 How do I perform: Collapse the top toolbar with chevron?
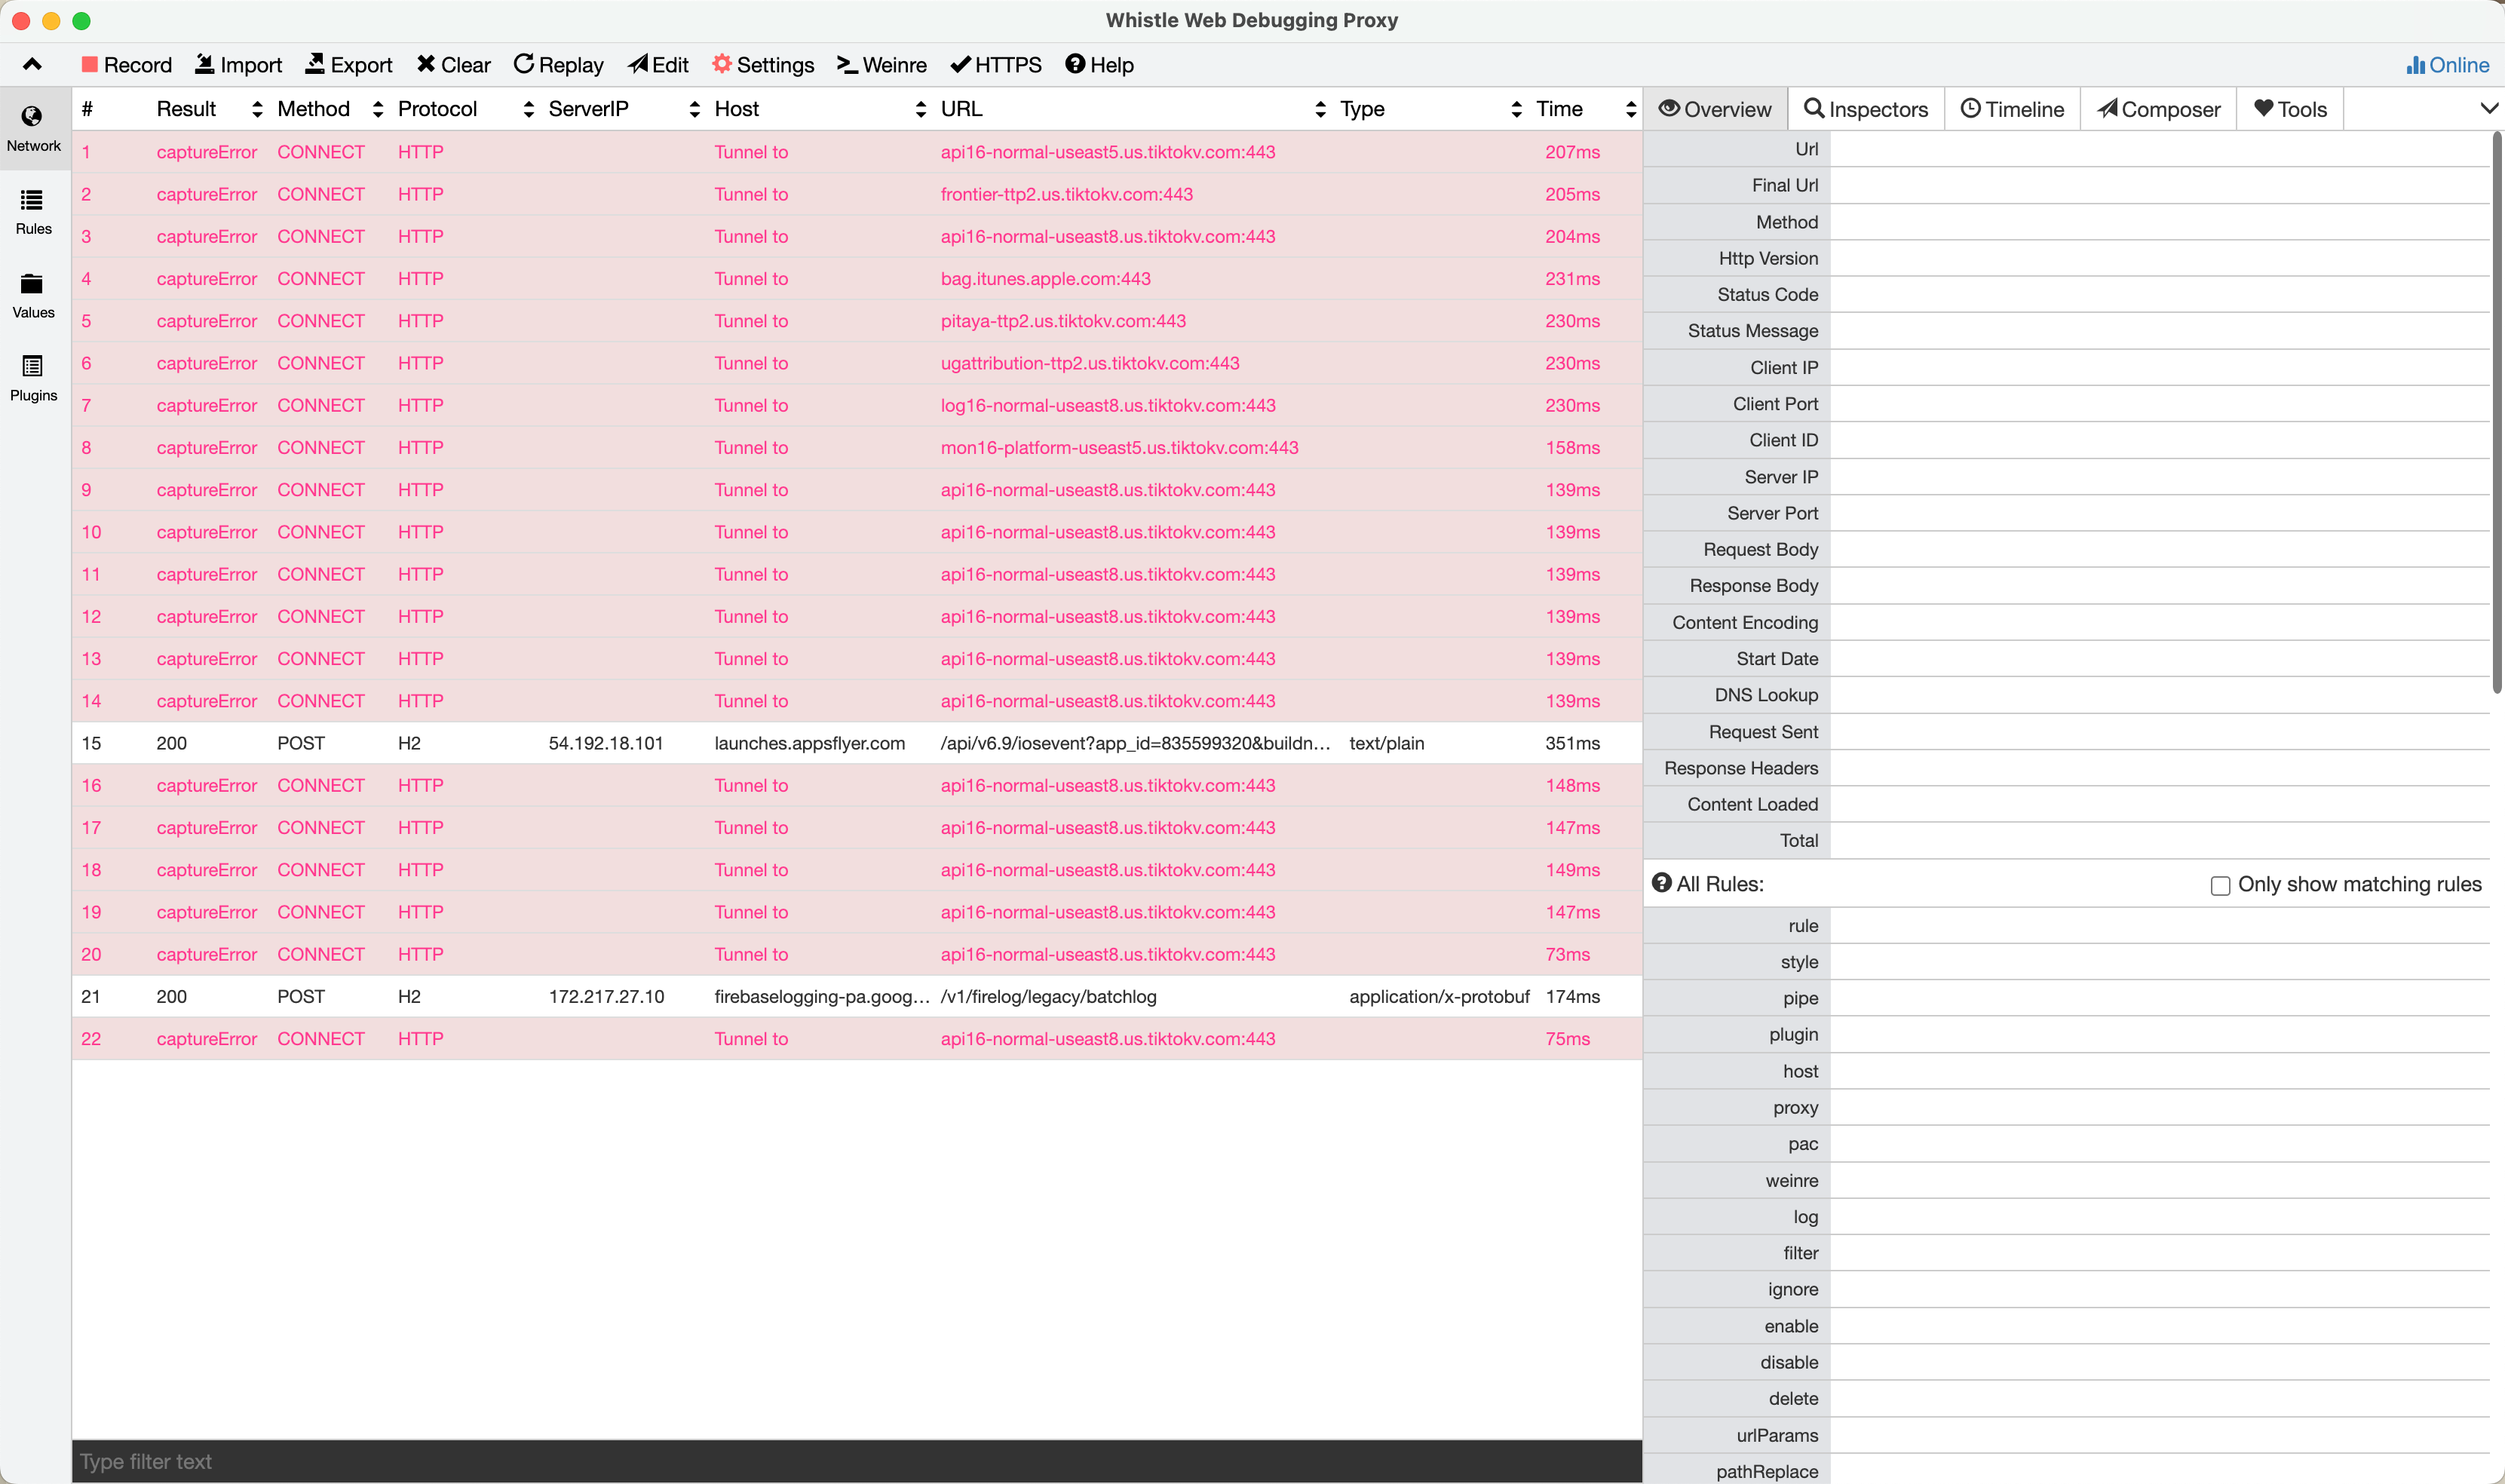(32, 65)
